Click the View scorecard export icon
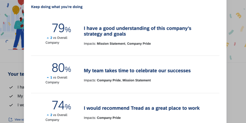The image size is (246, 123). click(11, 120)
